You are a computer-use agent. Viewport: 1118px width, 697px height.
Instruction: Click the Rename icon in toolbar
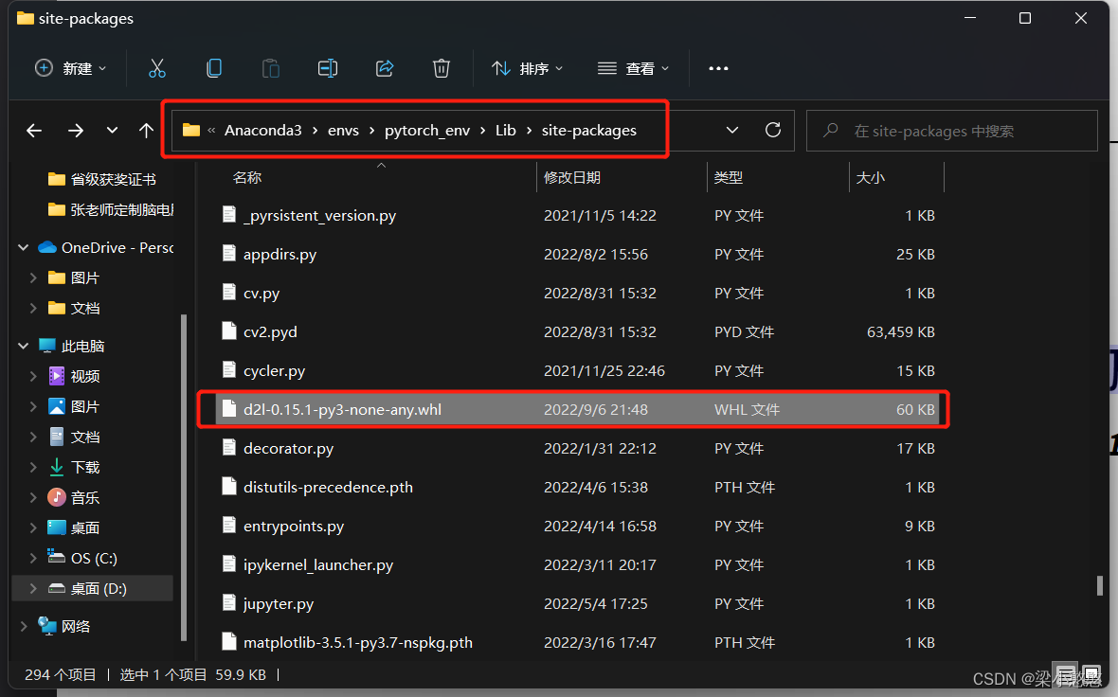click(x=328, y=68)
